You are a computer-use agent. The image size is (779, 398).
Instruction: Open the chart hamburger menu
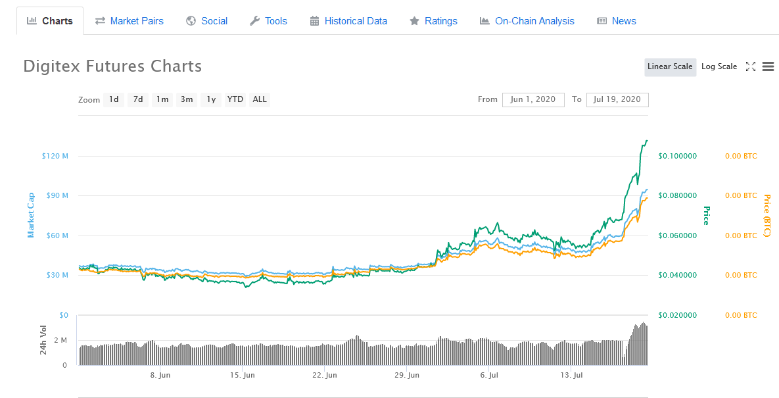tap(768, 66)
